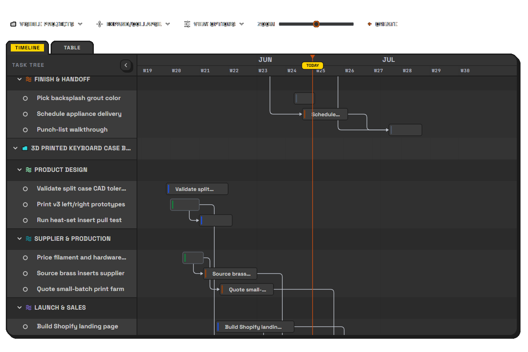Click the Visible Projects folder icon
The width and height of the screenshot is (528, 352).
(x=13, y=24)
